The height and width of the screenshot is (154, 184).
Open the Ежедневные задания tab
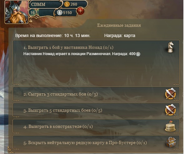click(119, 25)
